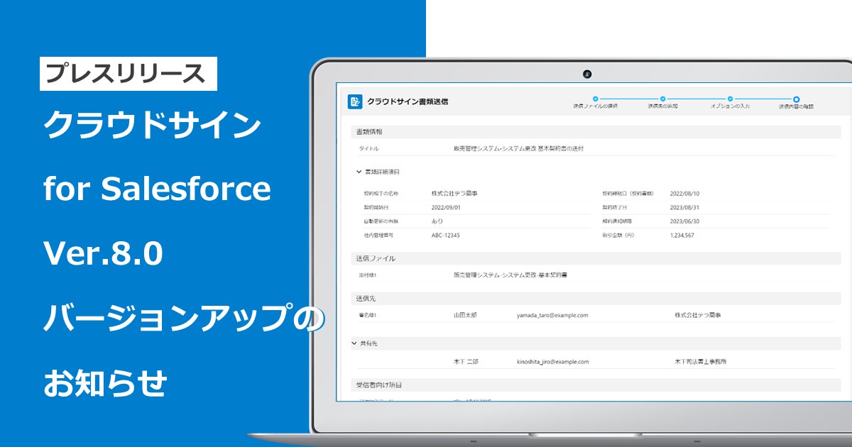Click the contract signing date 2022/08/10
852x447 pixels.
coord(685,193)
